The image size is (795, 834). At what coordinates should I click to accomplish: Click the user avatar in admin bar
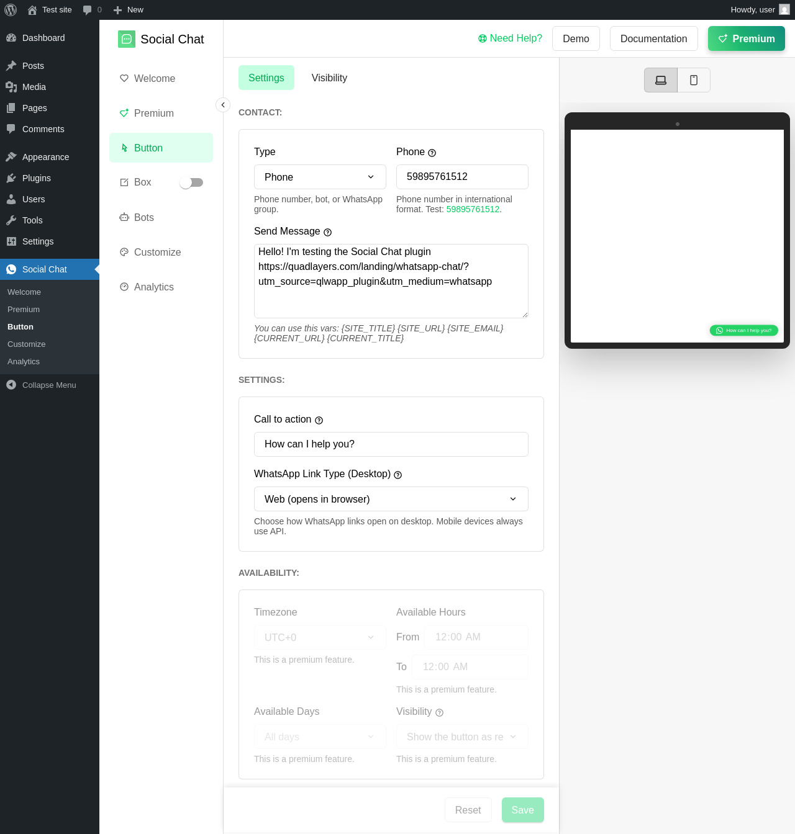(x=784, y=10)
